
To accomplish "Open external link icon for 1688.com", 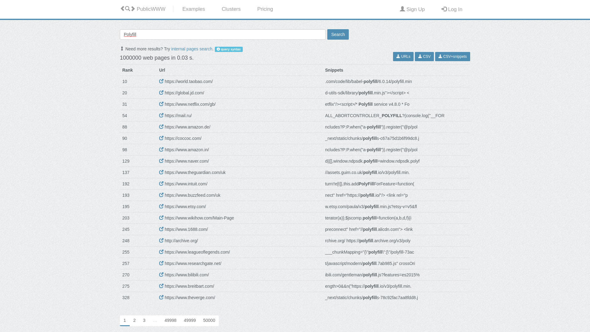I will tap(161, 229).
